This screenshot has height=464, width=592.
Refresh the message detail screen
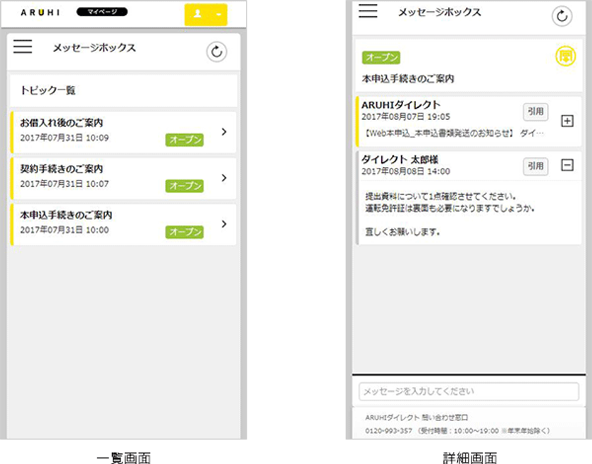562,16
